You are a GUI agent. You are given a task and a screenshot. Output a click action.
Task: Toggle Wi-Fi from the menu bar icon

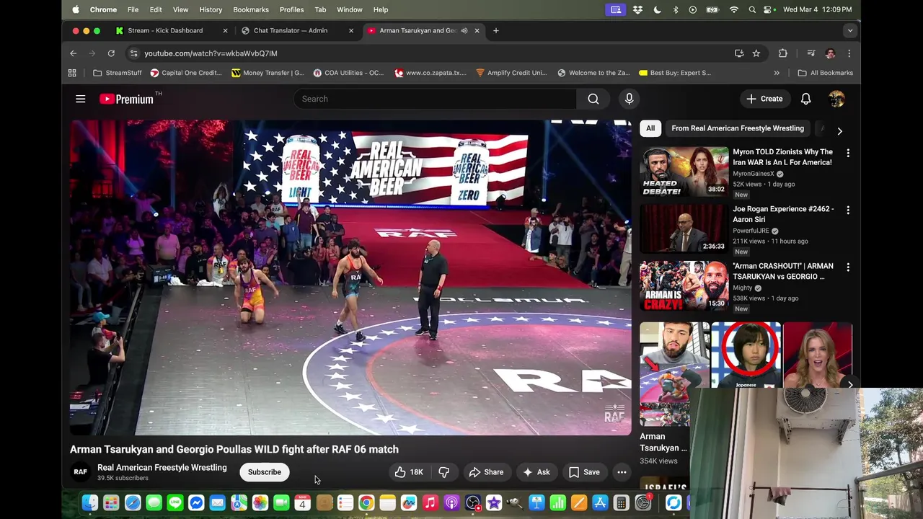[734, 9]
